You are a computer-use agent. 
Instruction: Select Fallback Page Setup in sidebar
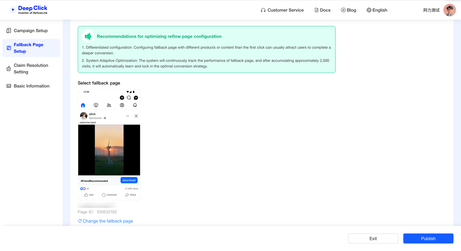tap(31, 48)
